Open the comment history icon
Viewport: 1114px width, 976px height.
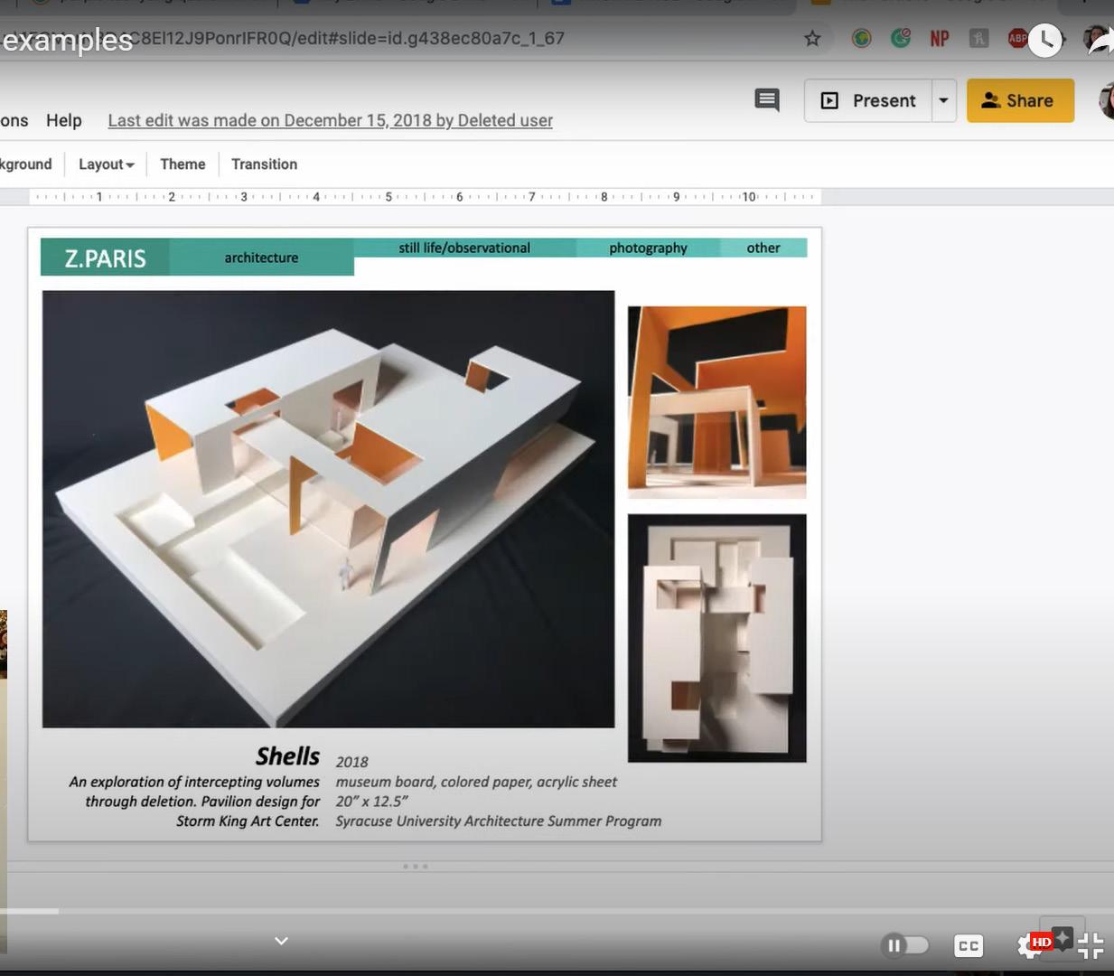click(x=766, y=99)
